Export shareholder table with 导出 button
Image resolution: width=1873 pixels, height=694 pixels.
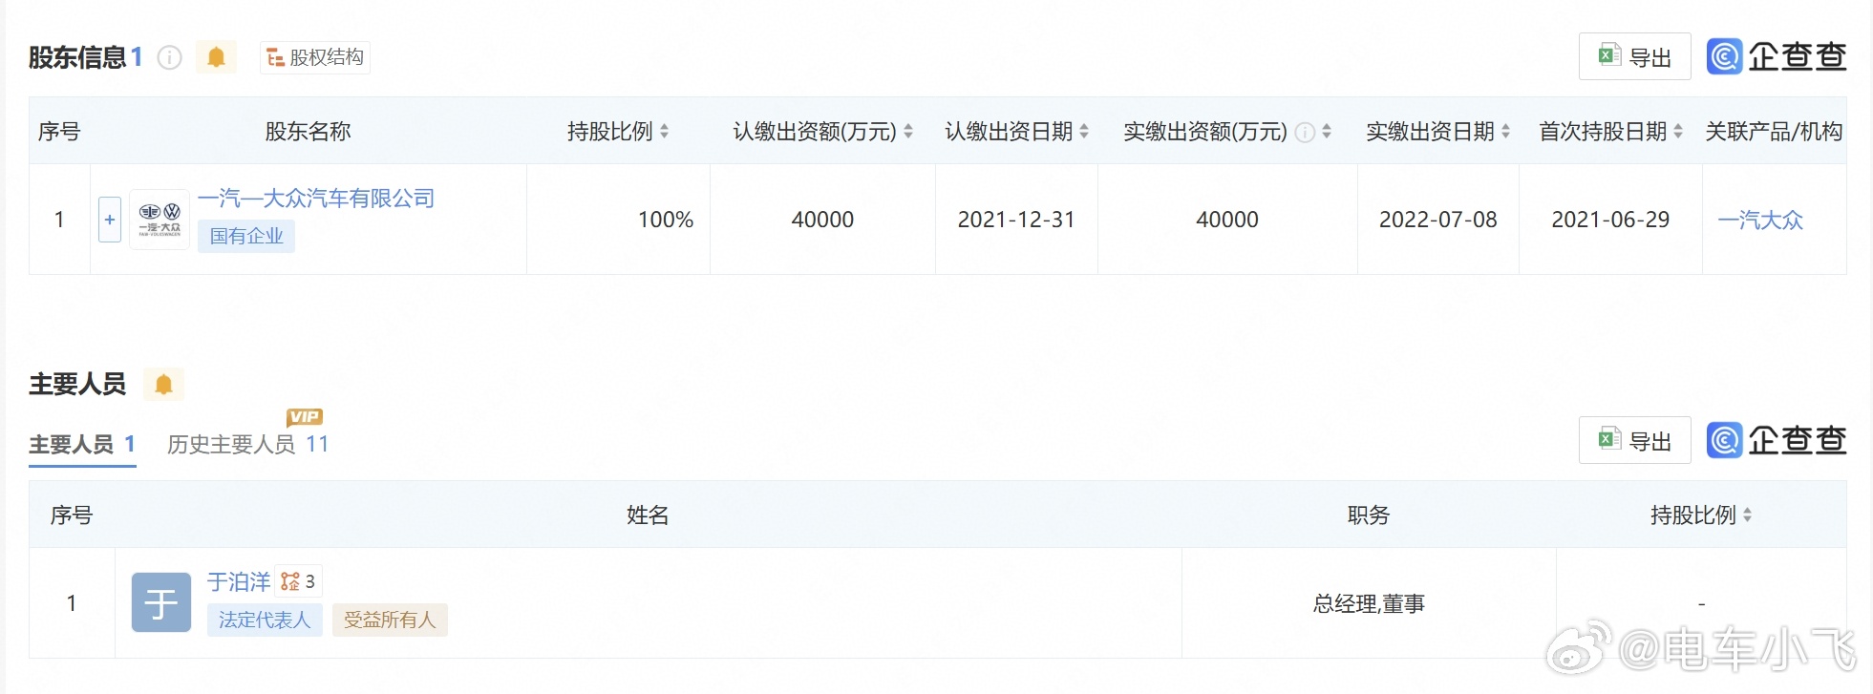point(1634,57)
